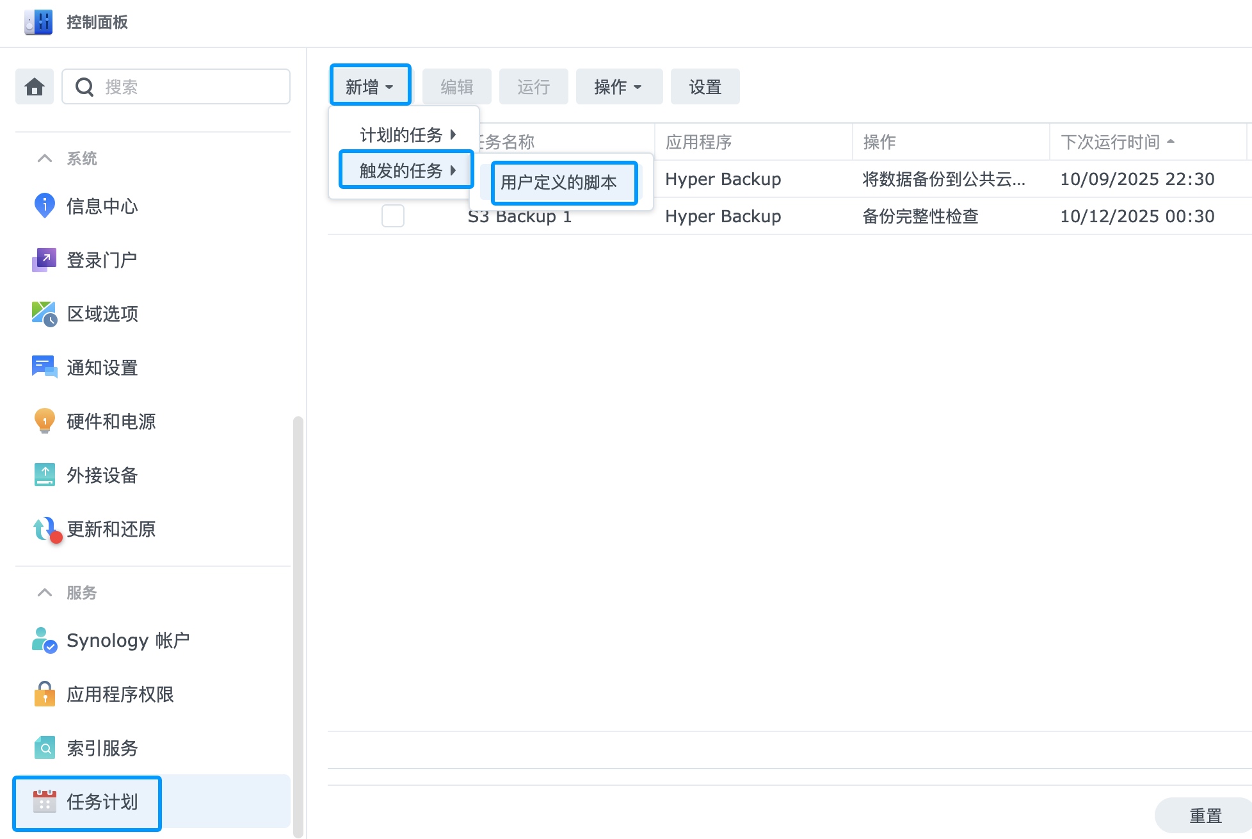Open Notification settings (通知设置) icon
The width and height of the screenshot is (1252, 839).
click(x=44, y=367)
